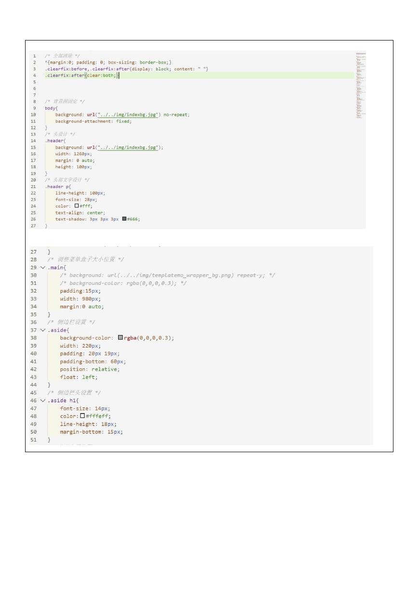Click "text-align: center;"
Image resolution: width=419 pixels, height=592 pixels.
pyautogui.click(x=80, y=213)
